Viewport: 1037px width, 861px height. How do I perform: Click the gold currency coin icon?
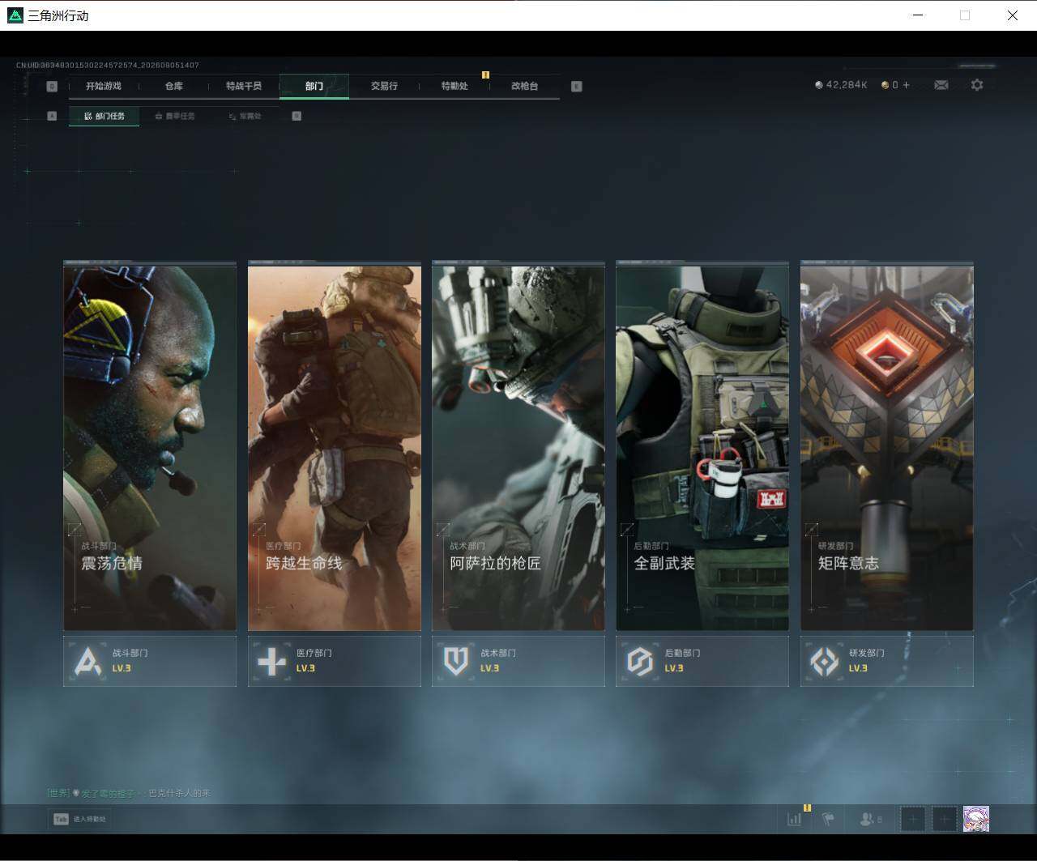(x=886, y=85)
